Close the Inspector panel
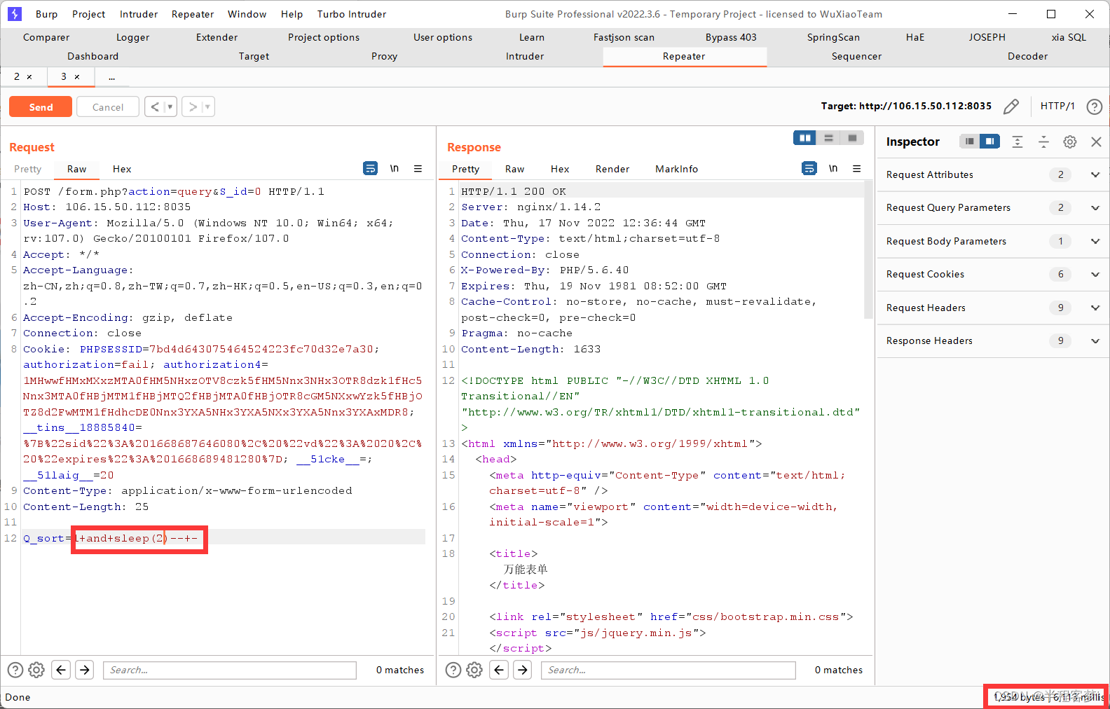 pos(1096,142)
